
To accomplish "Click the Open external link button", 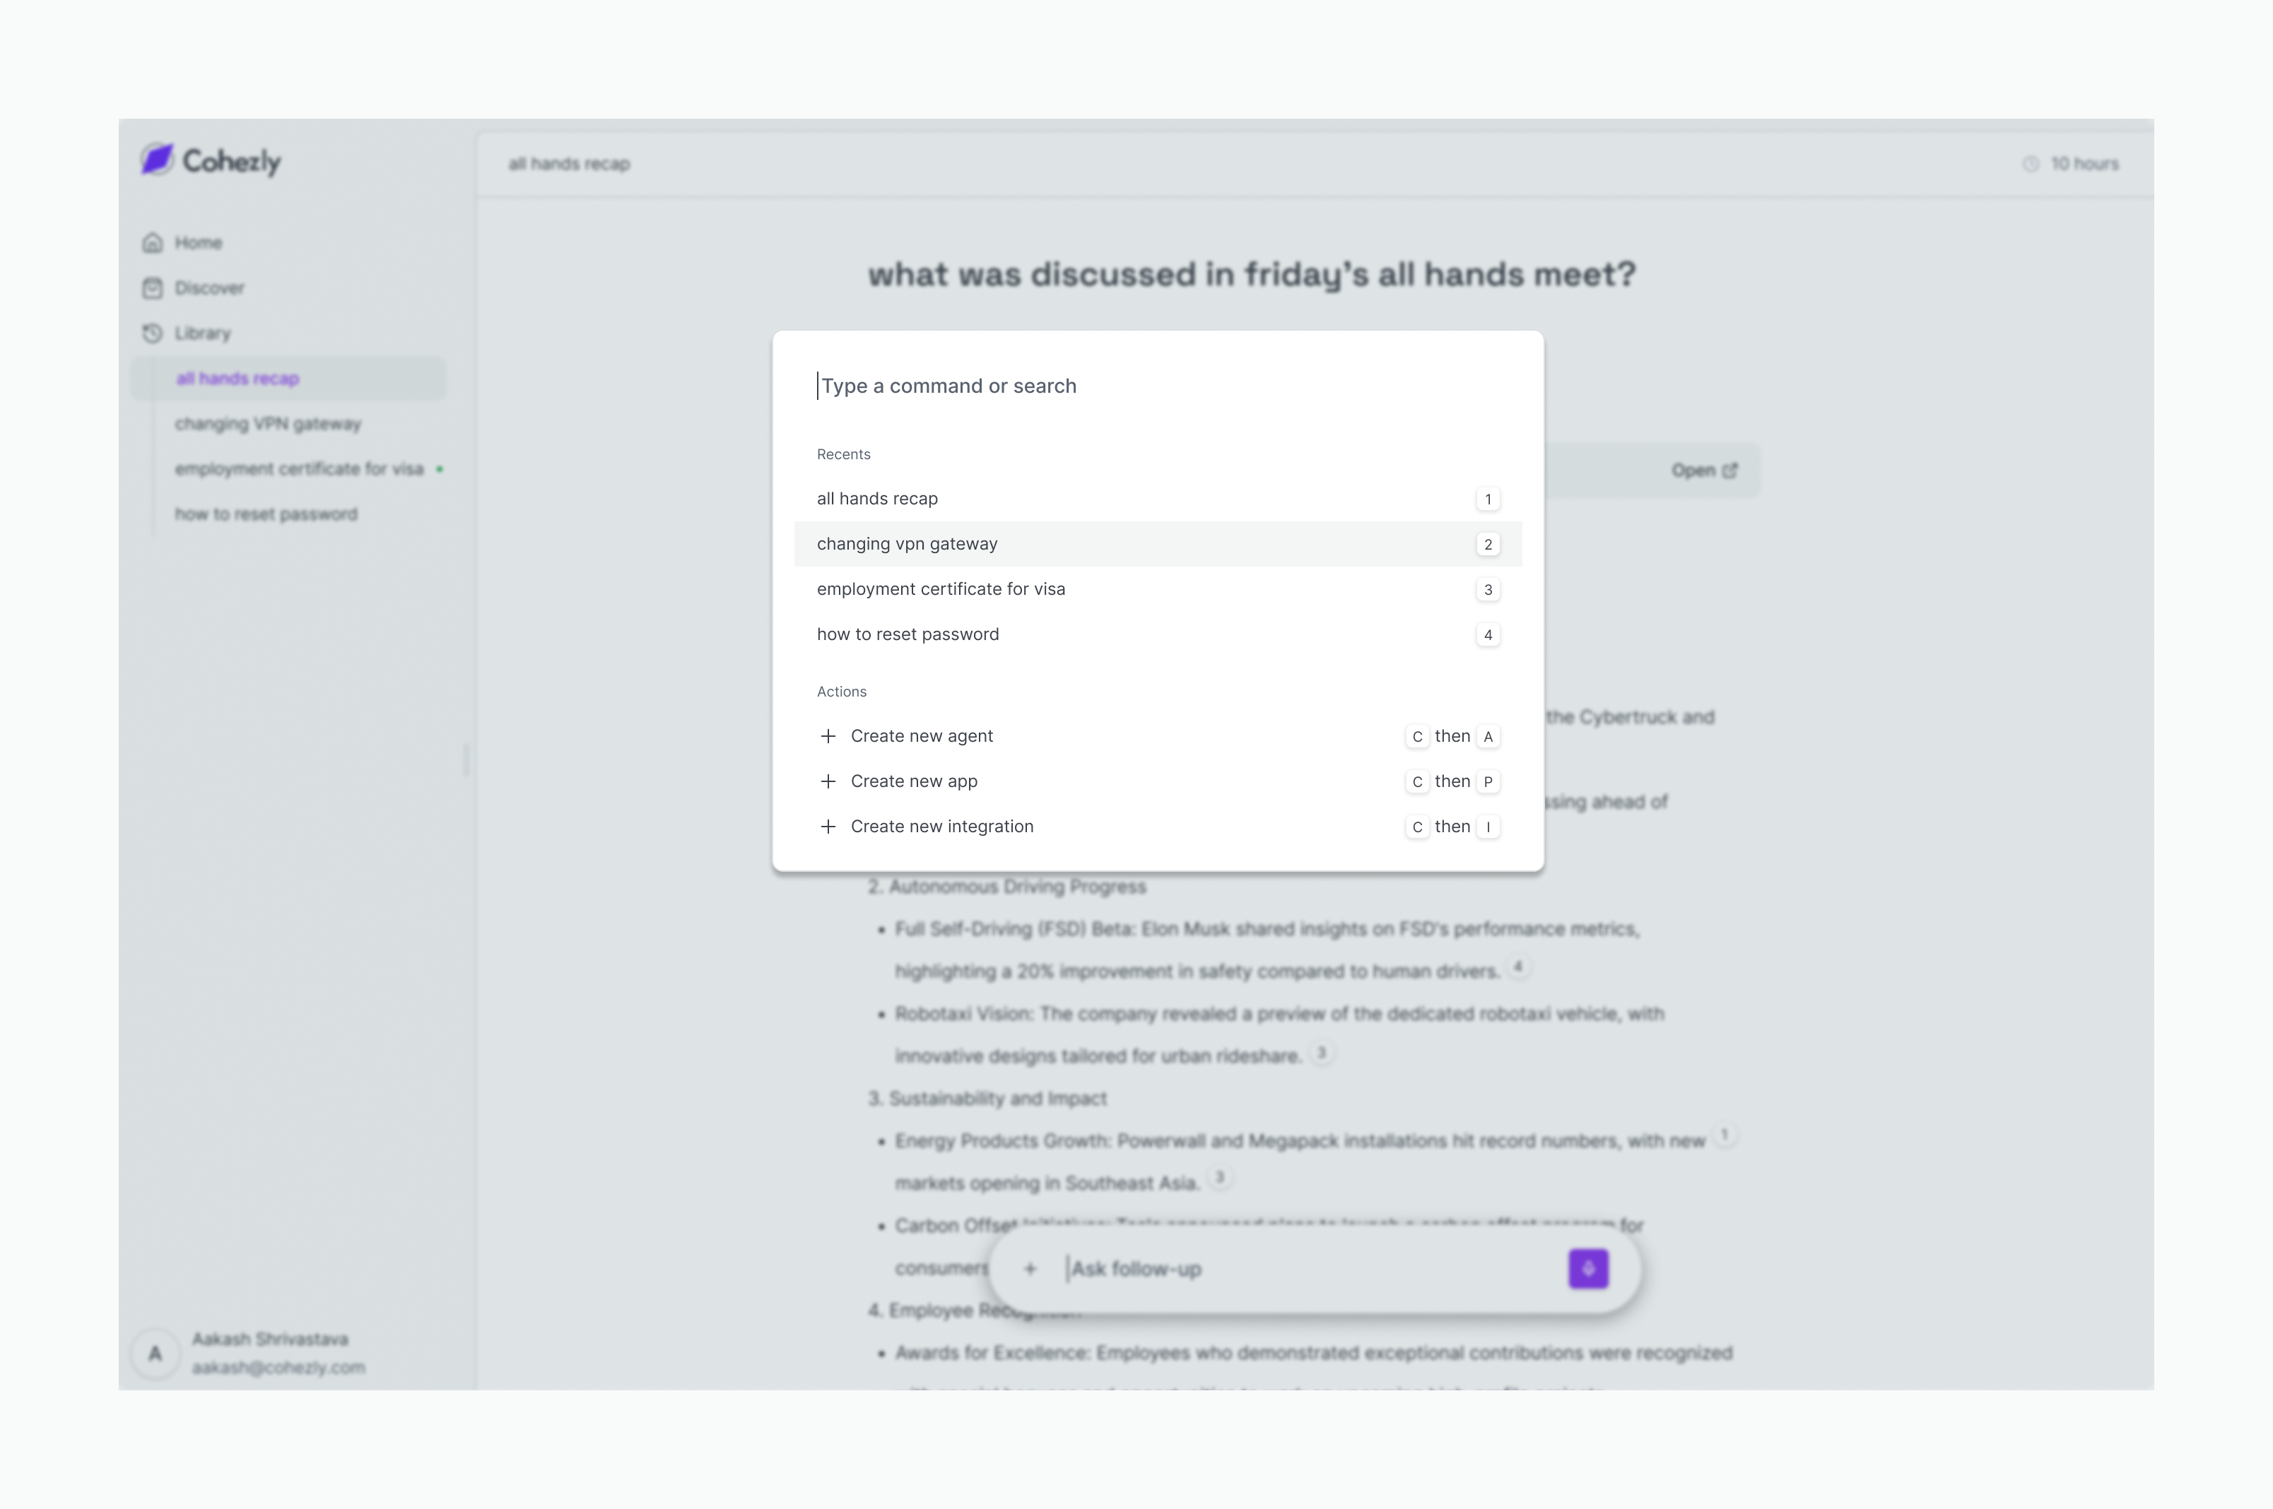I will click(x=1703, y=471).
